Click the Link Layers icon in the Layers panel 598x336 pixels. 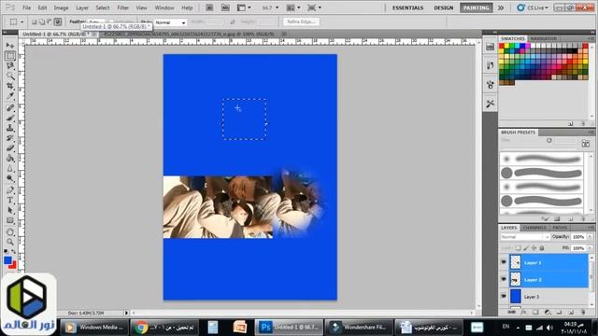512,312
